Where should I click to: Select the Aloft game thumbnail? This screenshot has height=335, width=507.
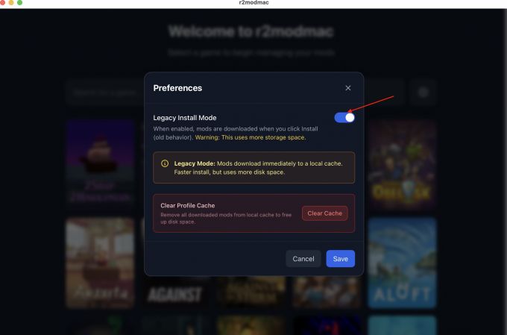click(x=402, y=263)
